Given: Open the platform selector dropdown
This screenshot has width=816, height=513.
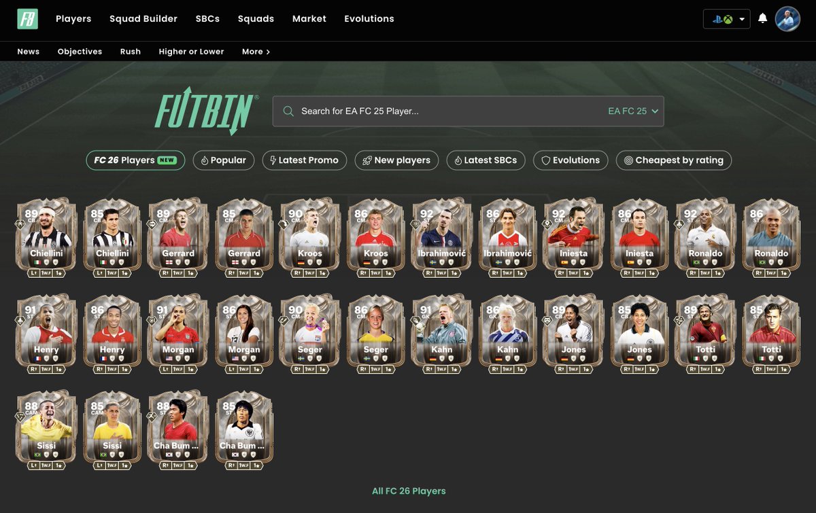Looking at the screenshot, I should point(727,19).
